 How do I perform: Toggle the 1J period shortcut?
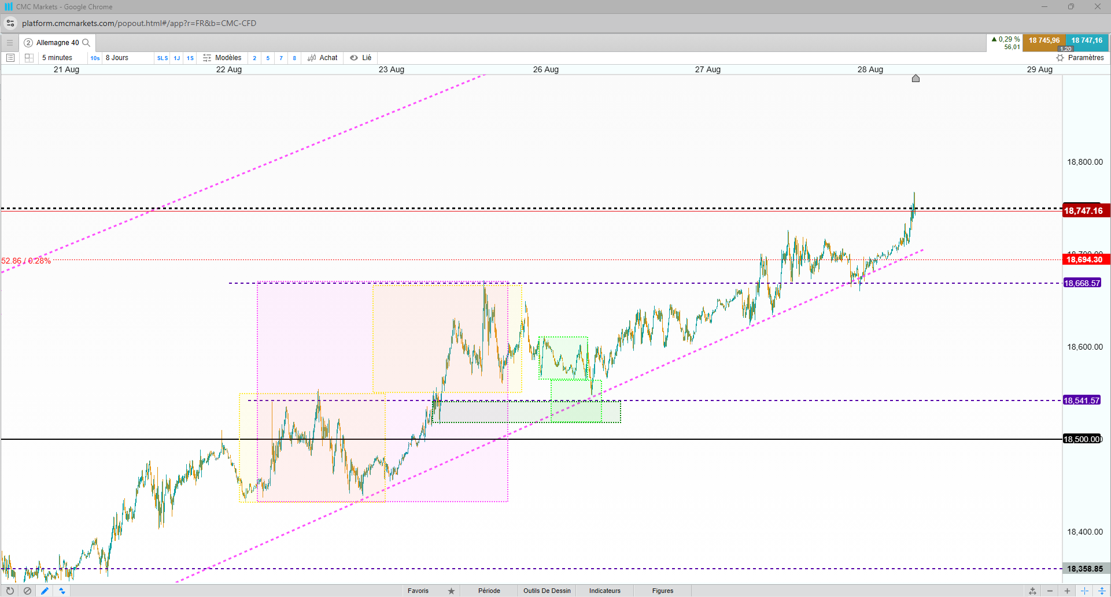[x=177, y=58]
